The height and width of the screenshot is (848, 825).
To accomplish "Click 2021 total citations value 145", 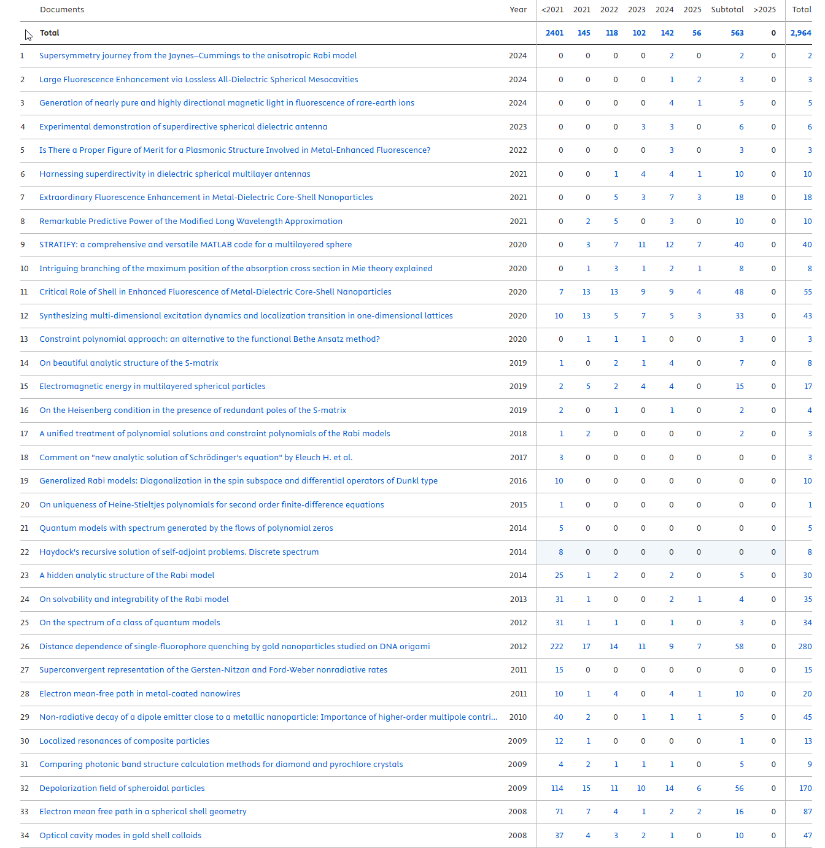I will pos(584,33).
